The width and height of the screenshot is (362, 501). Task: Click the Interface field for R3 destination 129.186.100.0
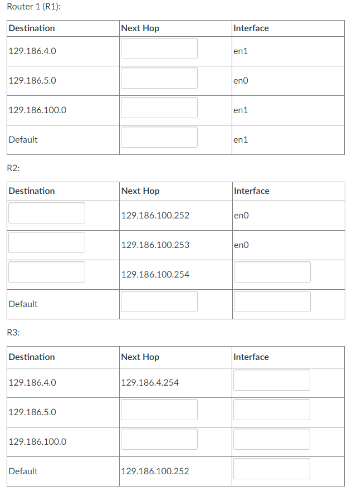271,439
